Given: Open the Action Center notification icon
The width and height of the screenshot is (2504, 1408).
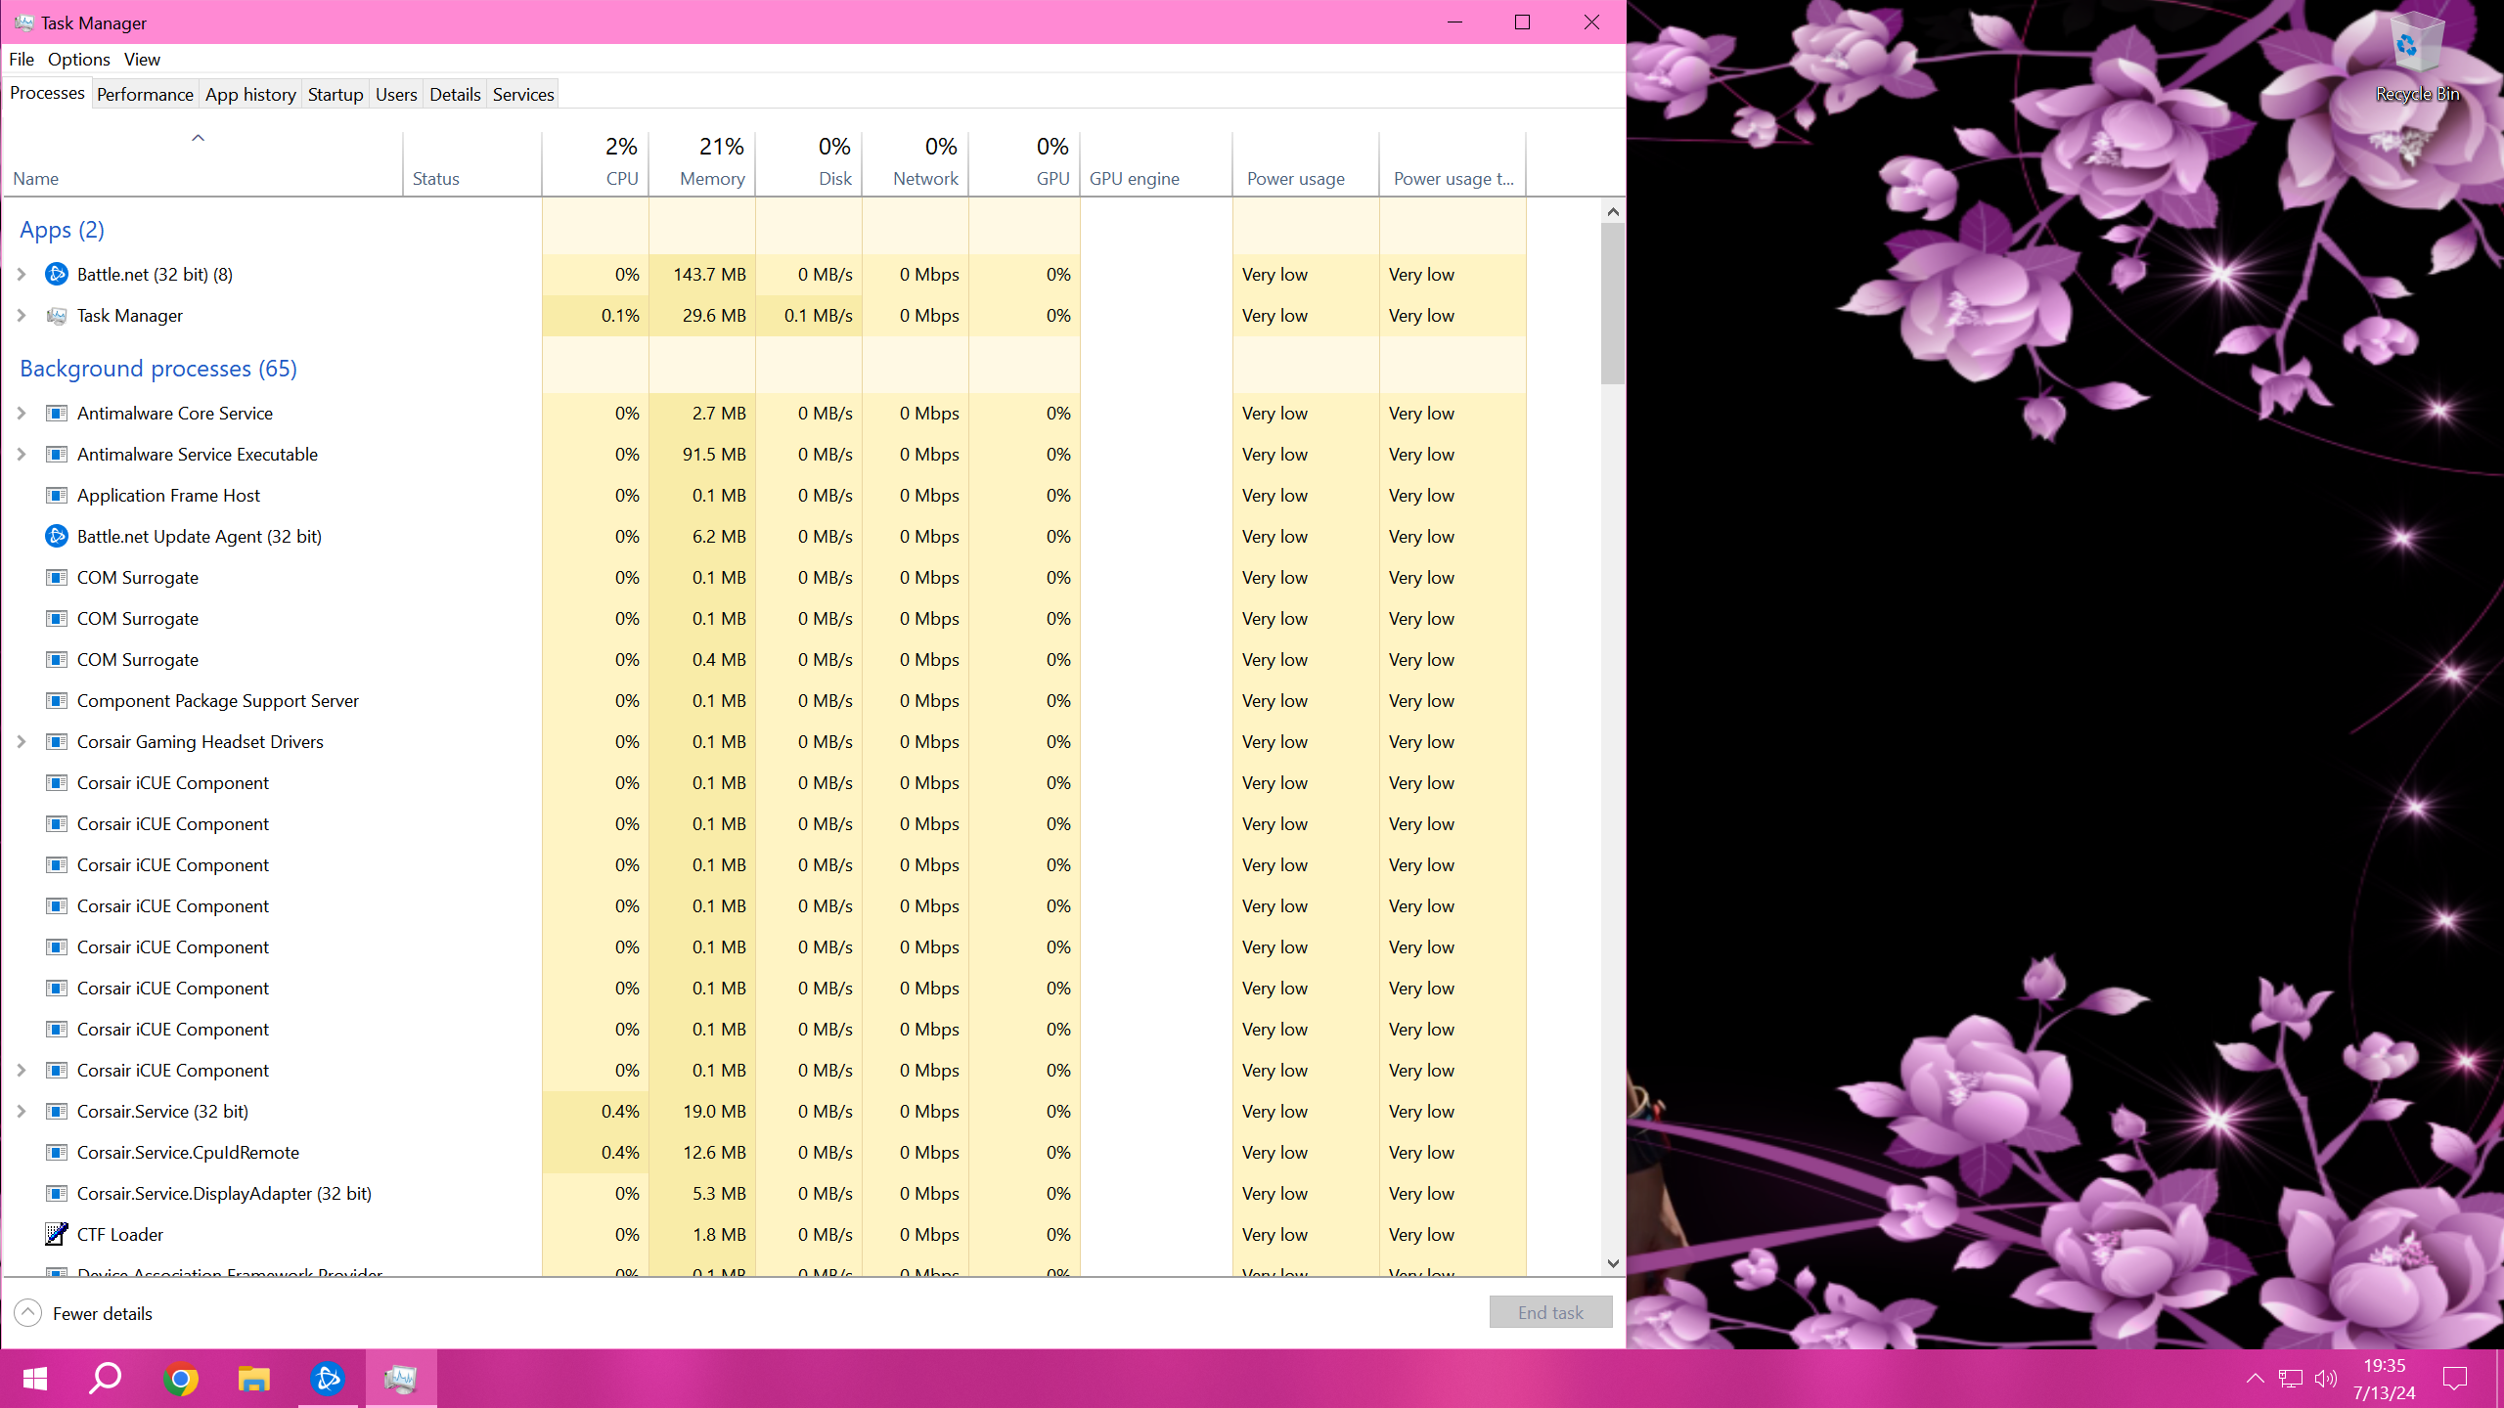Looking at the screenshot, I should pos(2455,1378).
